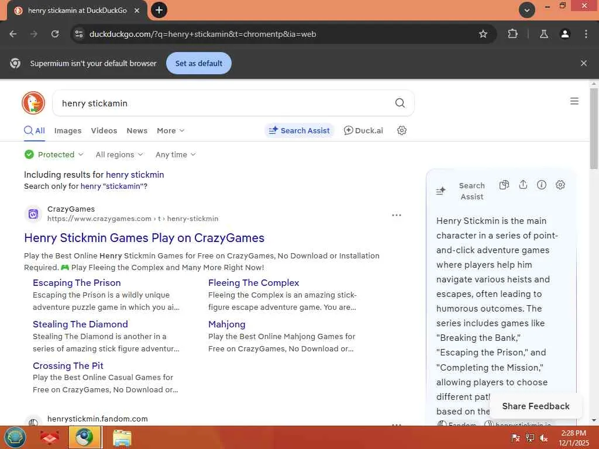
Task: Open the Fleeing The Complex link
Action: pos(254,283)
